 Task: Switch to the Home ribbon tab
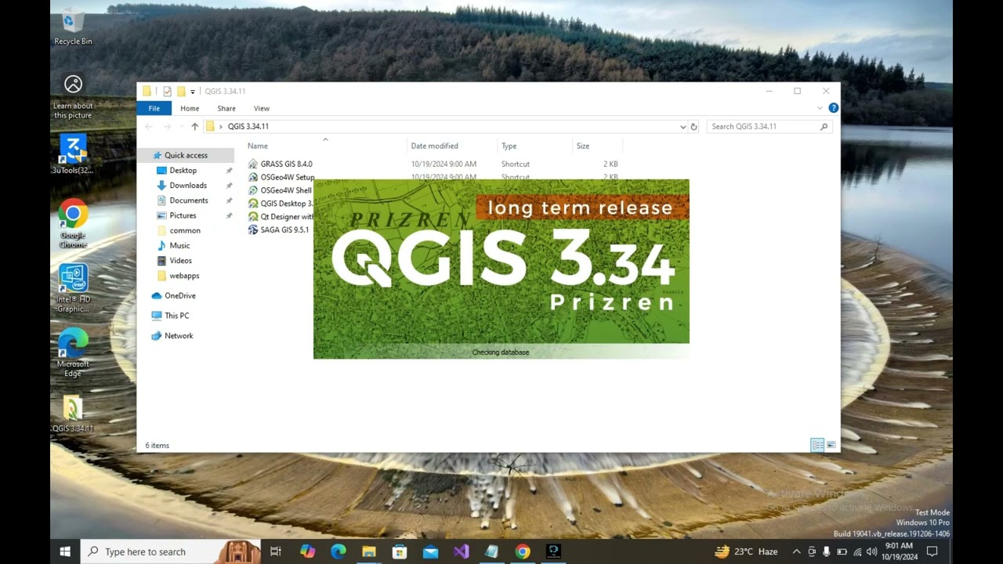(190, 108)
